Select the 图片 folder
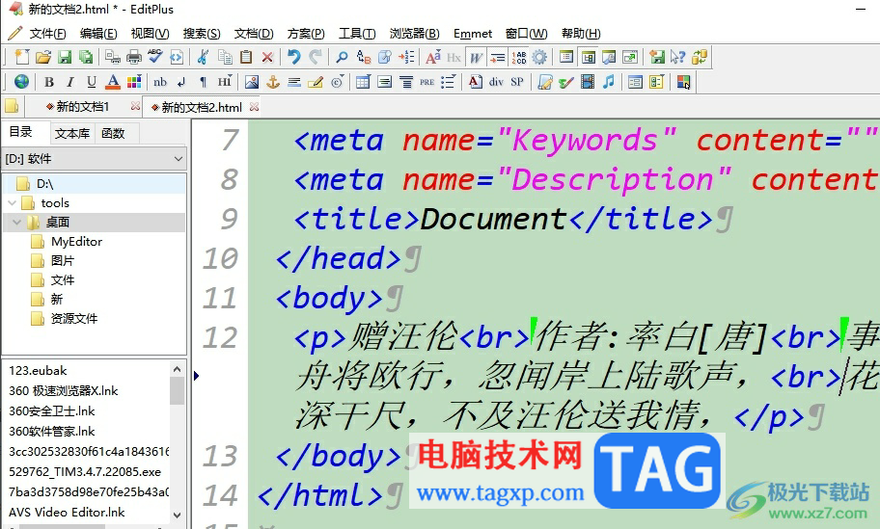The image size is (880, 529). click(63, 260)
